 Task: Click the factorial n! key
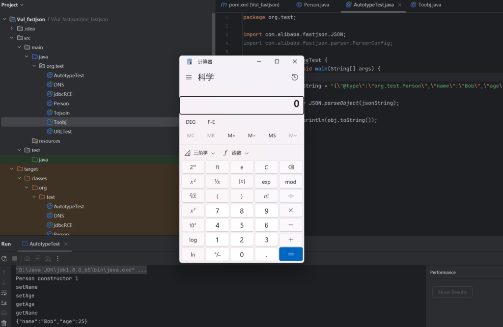(266, 196)
